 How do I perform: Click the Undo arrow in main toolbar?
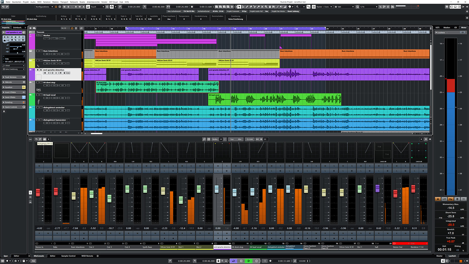pos(3,7)
